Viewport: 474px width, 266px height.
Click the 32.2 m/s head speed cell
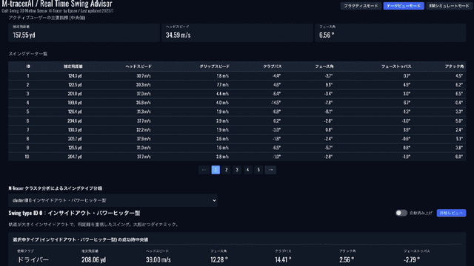[144, 130]
